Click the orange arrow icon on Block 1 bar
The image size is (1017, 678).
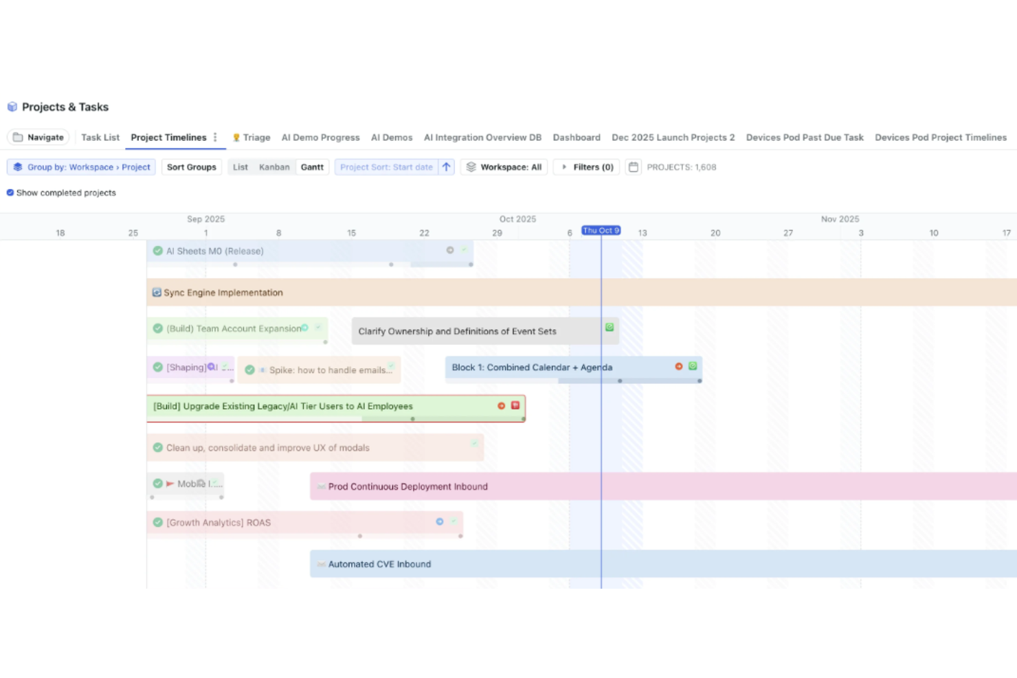(679, 367)
